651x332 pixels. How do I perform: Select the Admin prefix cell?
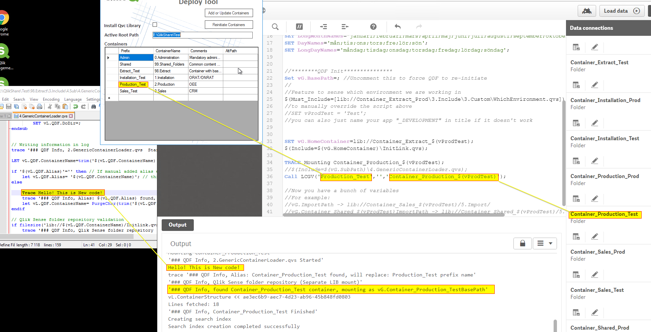(136, 58)
